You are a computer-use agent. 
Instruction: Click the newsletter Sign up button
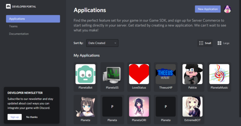pos(15,117)
